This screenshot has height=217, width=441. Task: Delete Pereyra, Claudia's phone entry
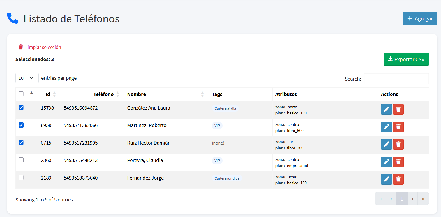398,162
